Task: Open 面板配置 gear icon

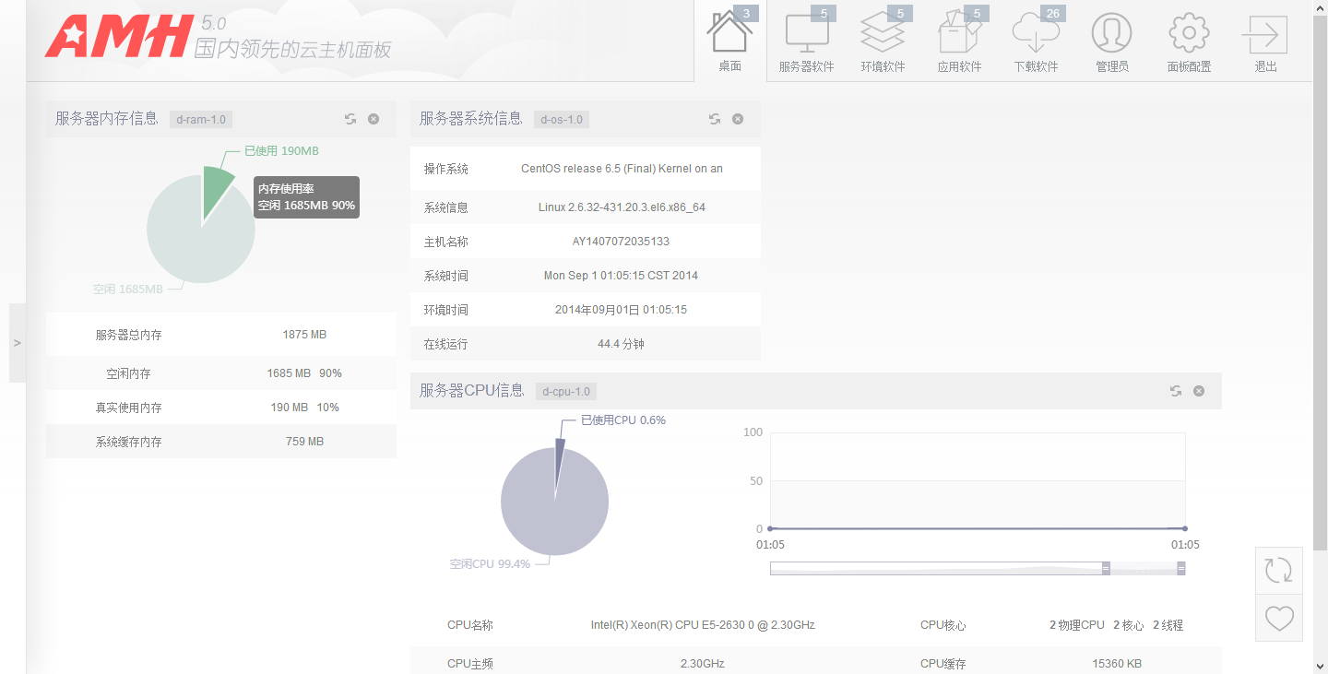Action: click(x=1189, y=35)
